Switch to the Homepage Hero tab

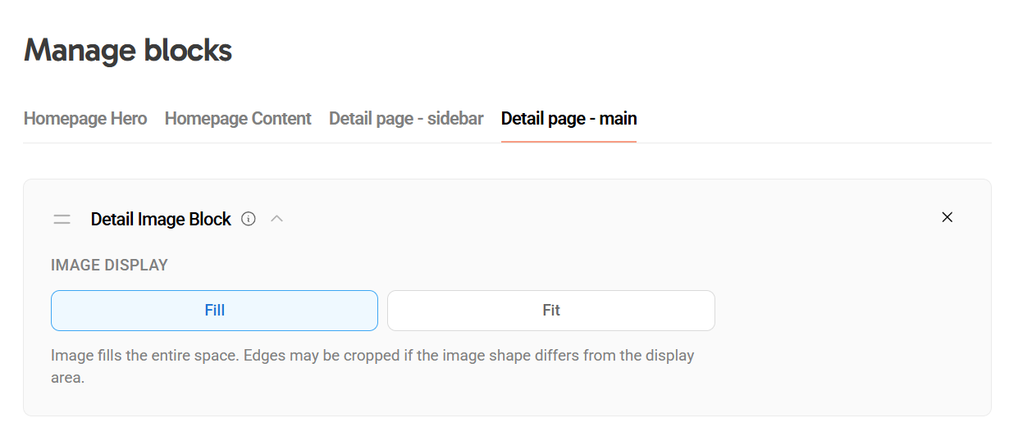pyautogui.click(x=85, y=119)
